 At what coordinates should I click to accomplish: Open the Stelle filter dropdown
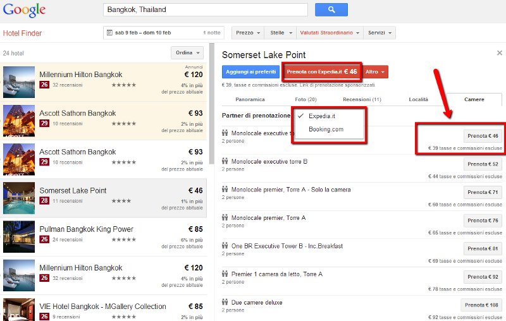click(x=280, y=33)
